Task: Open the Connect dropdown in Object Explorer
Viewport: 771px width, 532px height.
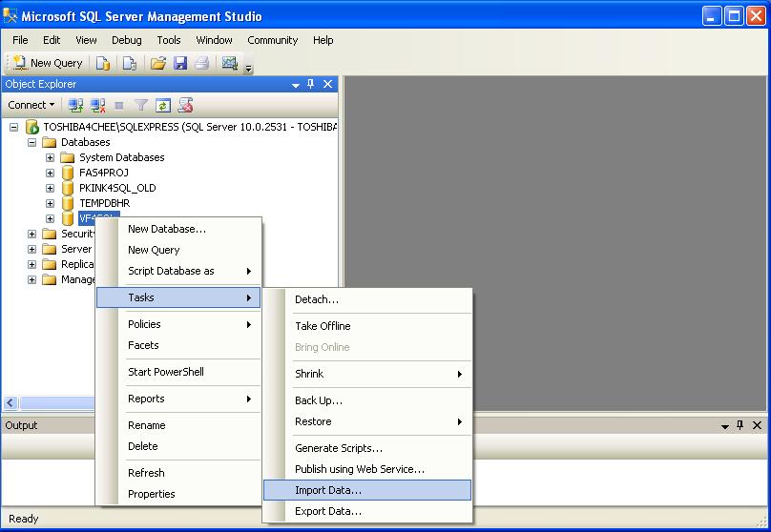Action: [31, 105]
